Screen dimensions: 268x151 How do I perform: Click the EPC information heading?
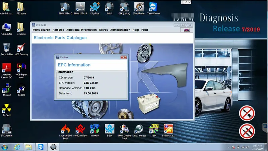(x=74, y=65)
